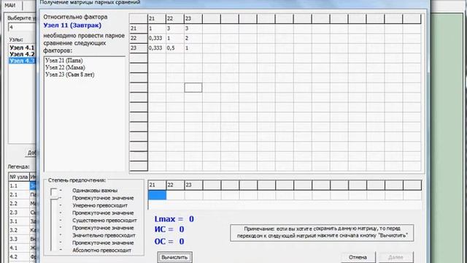The height and width of the screenshot is (263, 467).
Task: Select Узел 4.2 in the nodes list
Action: 22,54
